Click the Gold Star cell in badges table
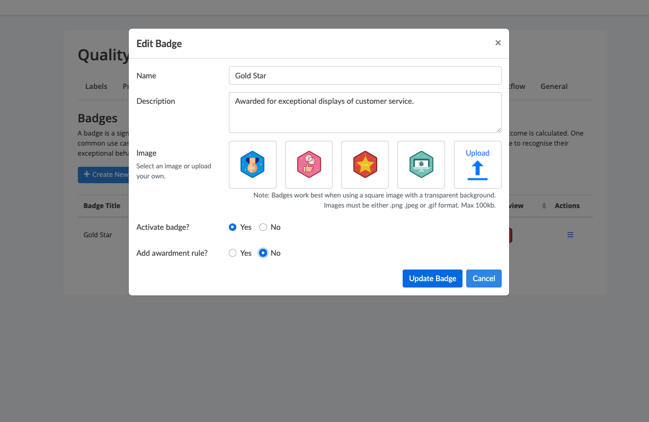The width and height of the screenshot is (649, 422). pyautogui.click(x=98, y=235)
